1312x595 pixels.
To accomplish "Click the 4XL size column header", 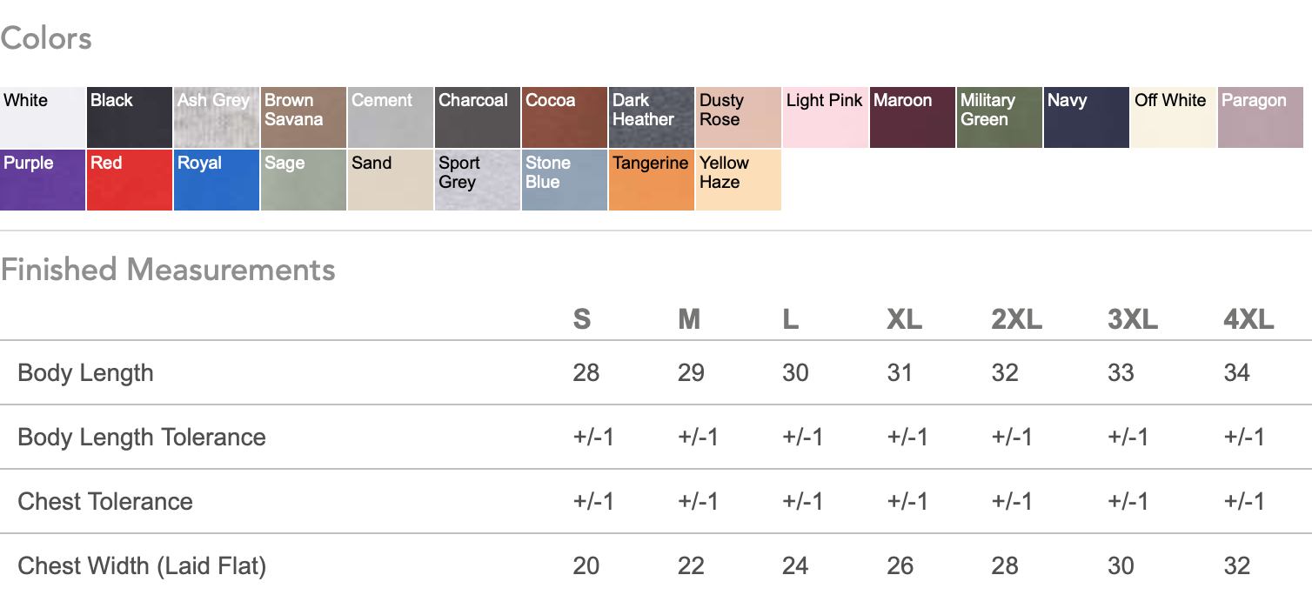I will [1248, 320].
